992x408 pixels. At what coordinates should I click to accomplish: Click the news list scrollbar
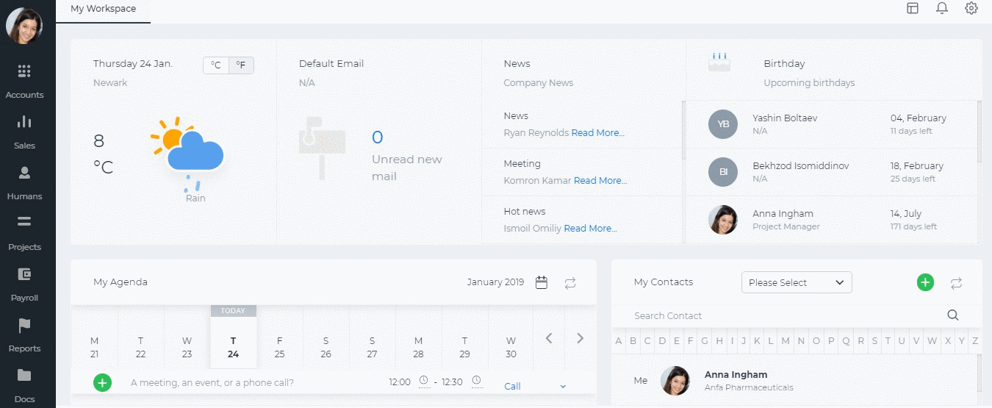pos(683,130)
